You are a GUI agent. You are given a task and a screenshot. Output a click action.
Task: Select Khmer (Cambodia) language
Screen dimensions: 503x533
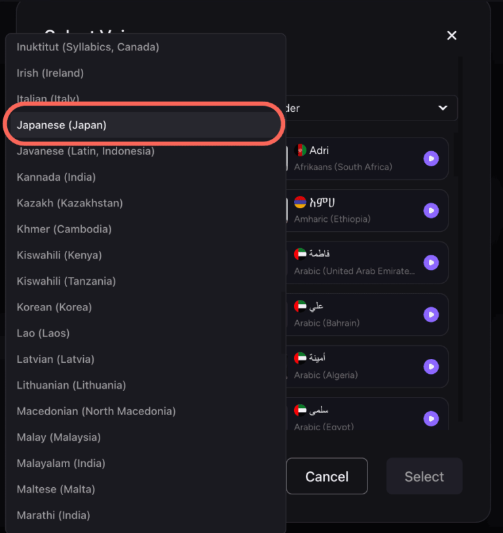tap(64, 229)
